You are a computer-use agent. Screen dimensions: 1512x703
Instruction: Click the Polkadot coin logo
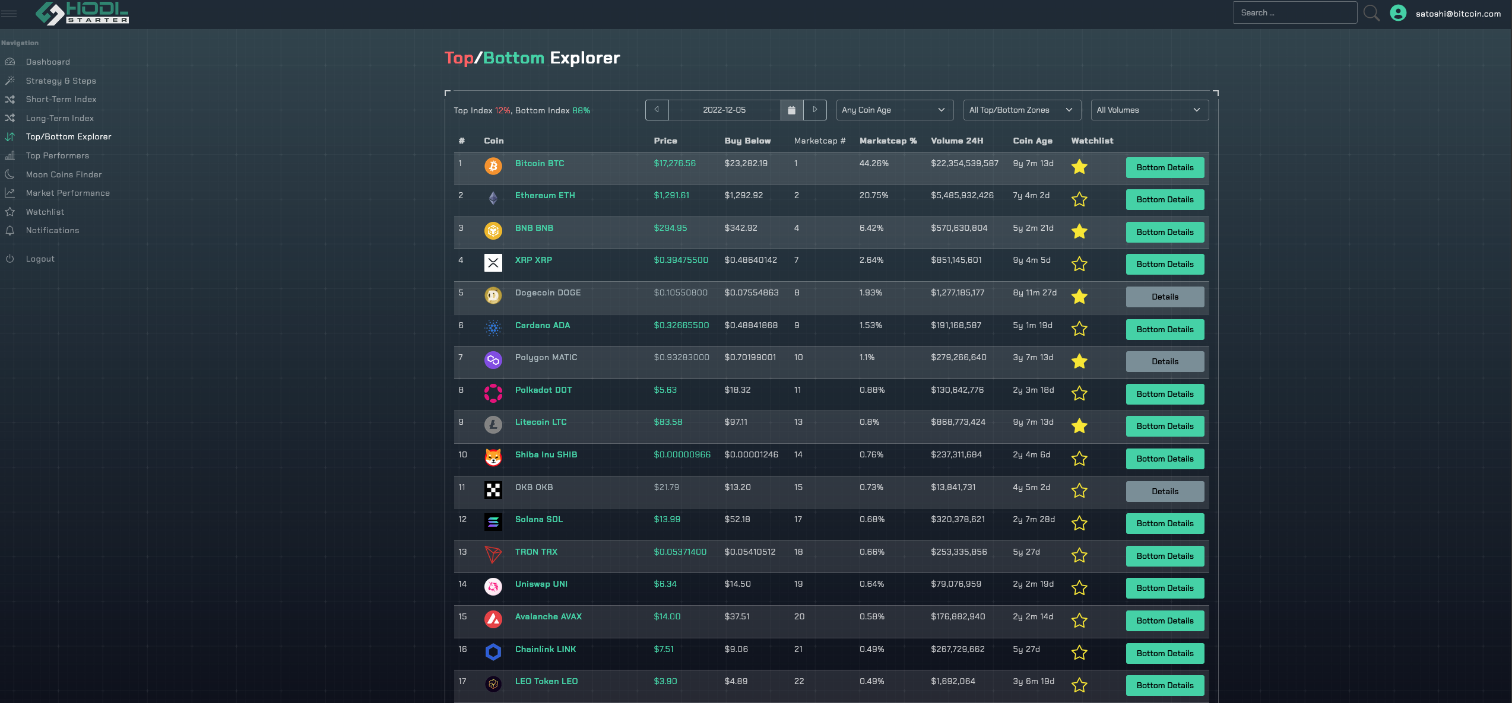(493, 393)
